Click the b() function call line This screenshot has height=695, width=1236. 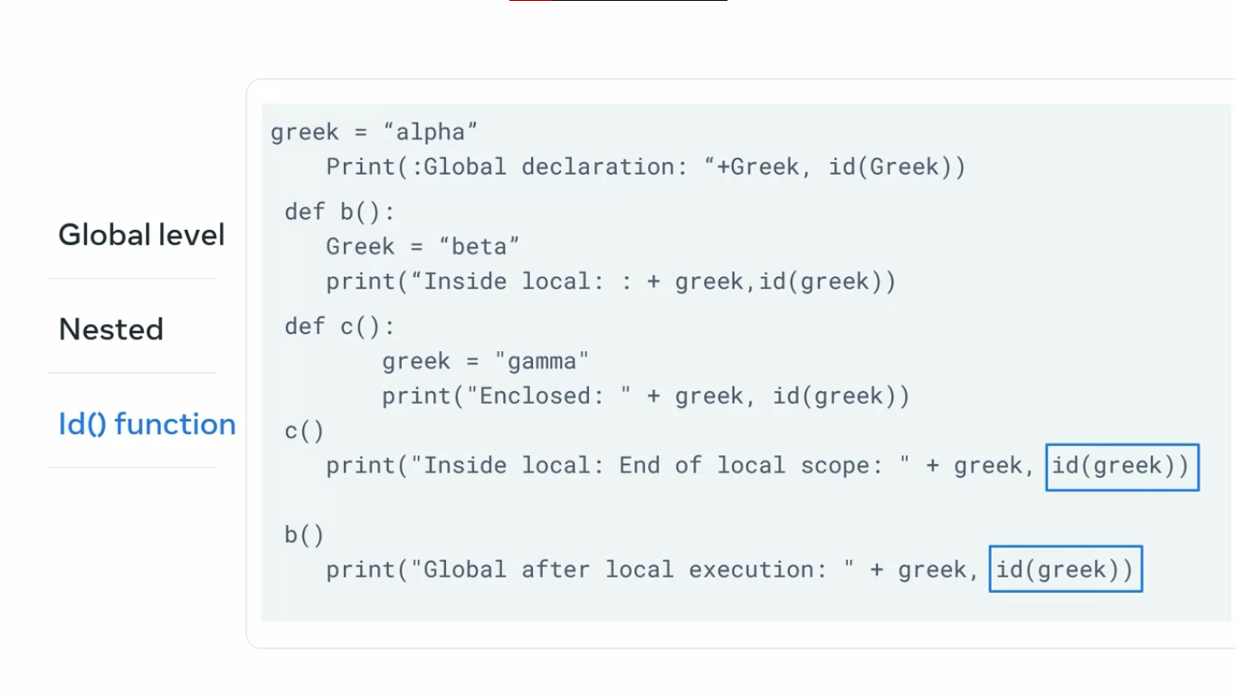304,535
